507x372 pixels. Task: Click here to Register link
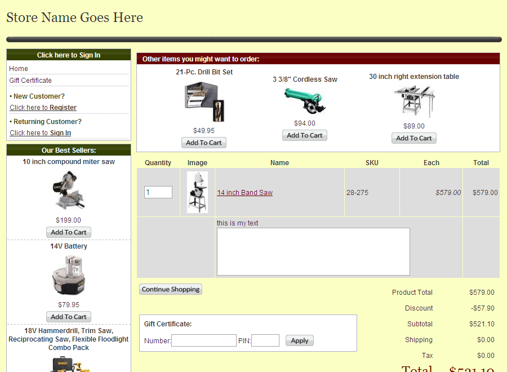click(x=43, y=108)
